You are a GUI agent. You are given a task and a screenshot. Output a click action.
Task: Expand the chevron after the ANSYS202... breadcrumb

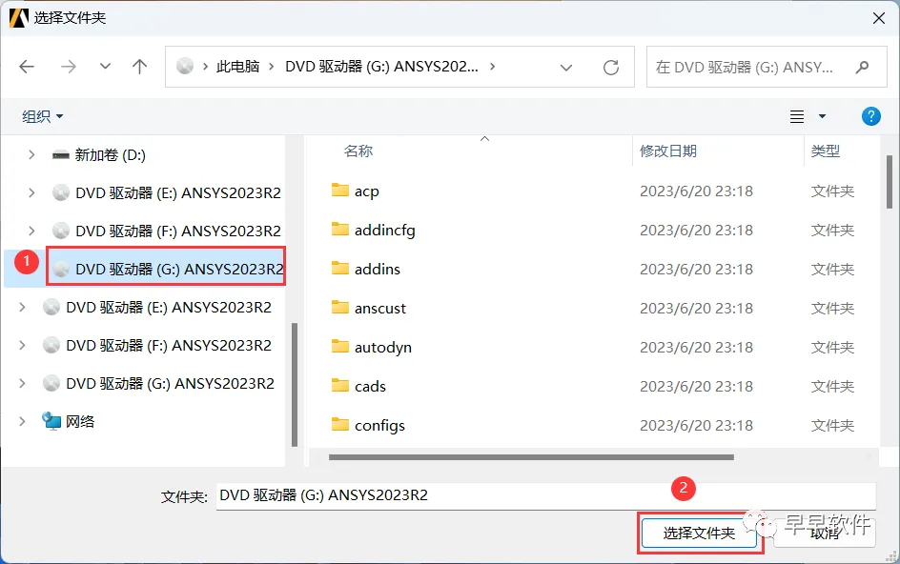pyautogui.click(x=493, y=67)
